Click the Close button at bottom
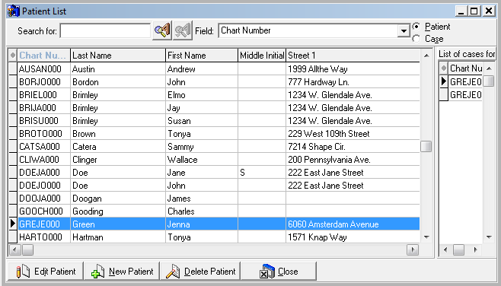Image resolution: width=501 pixels, height=286 pixels. [x=279, y=272]
